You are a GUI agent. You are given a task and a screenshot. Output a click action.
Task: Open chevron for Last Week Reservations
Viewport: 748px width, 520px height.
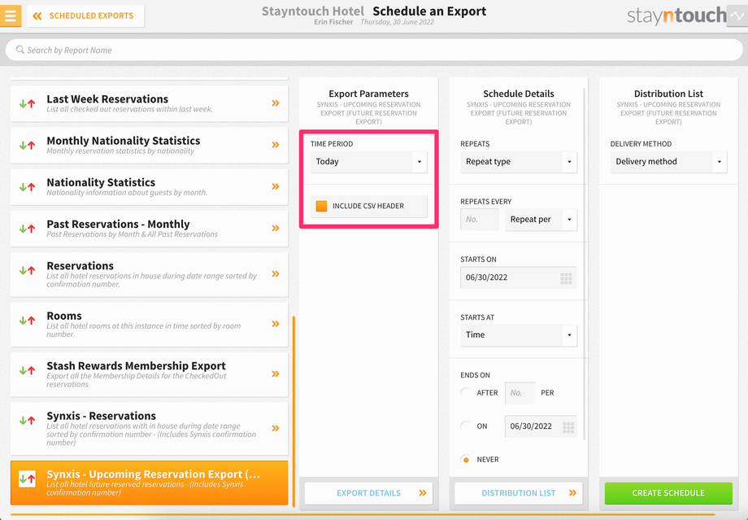276,103
